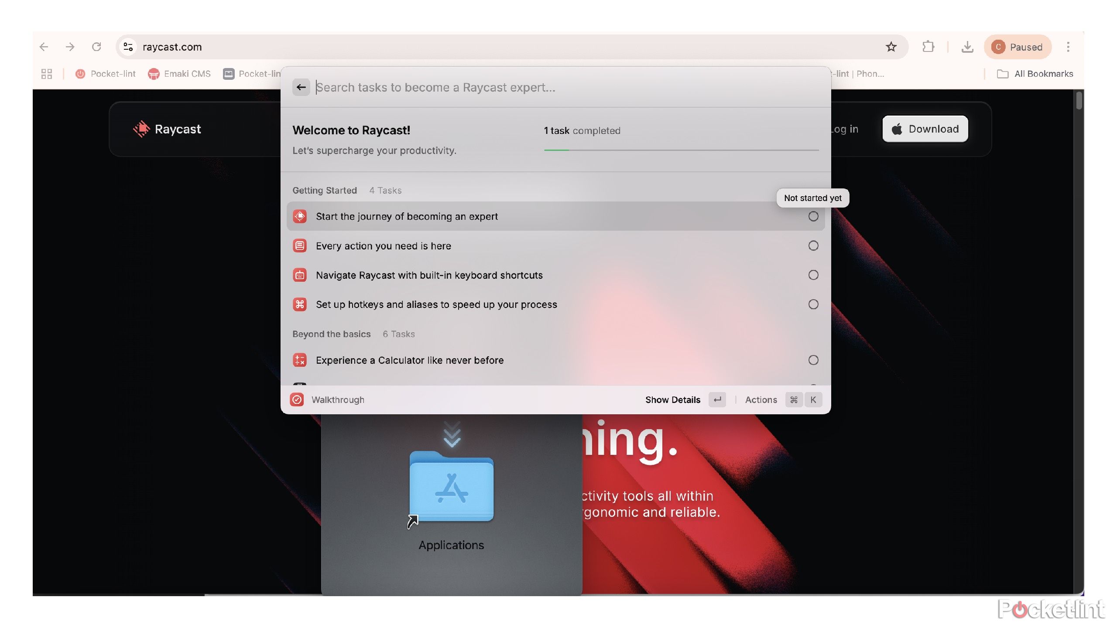Click the 'Getting Started' section header
Viewport: 1117px width, 628px height.
point(325,190)
